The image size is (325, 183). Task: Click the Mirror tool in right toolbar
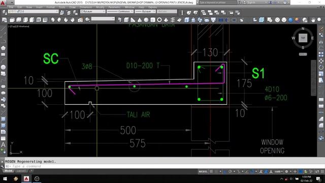pos(321,42)
